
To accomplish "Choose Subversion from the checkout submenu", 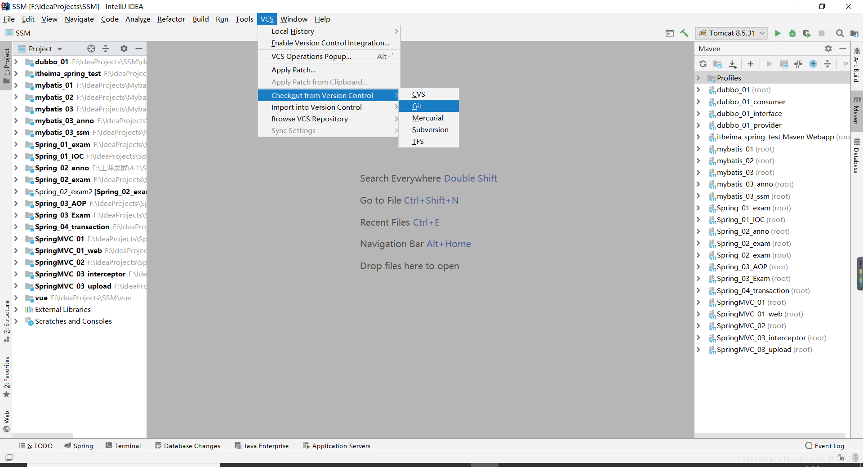I will [x=429, y=129].
